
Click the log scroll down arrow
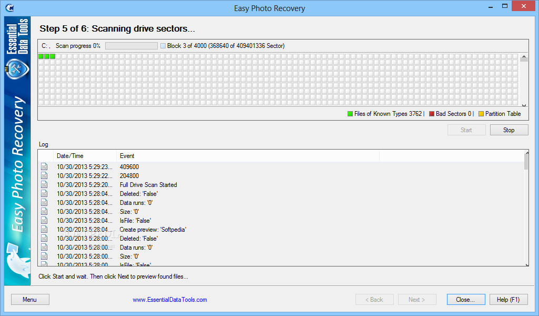point(526,265)
